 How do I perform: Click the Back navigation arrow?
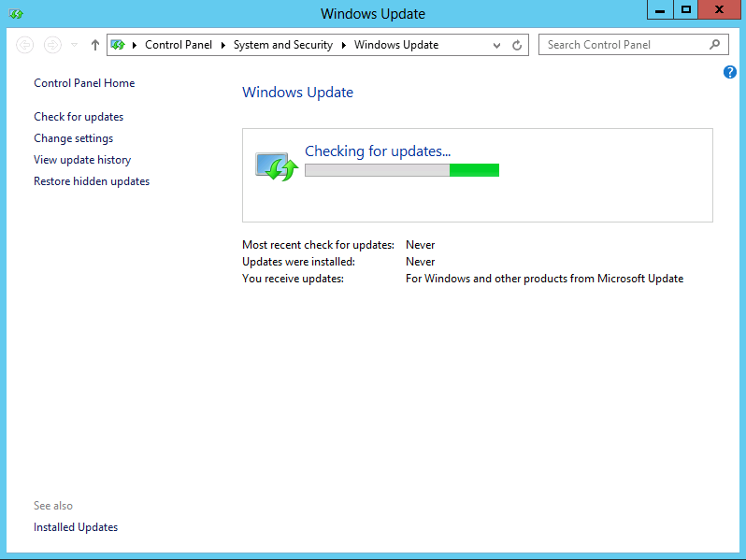tap(24, 45)
